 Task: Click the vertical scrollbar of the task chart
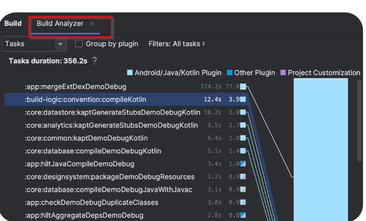[359, 121]
